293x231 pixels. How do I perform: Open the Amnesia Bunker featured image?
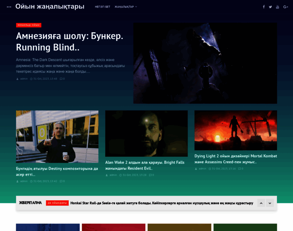[205, 63]
